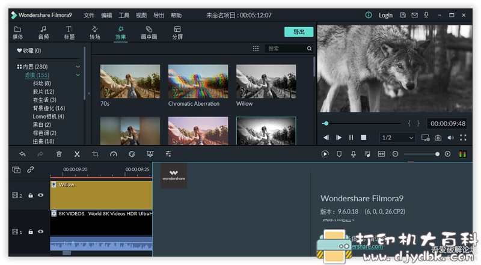The width and height of the screenshot is (481, 265).
Task: Open the 导出 menu in menu bar
Action: 159,16
